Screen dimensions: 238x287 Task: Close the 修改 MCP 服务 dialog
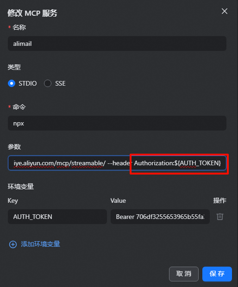click(225, 11)
